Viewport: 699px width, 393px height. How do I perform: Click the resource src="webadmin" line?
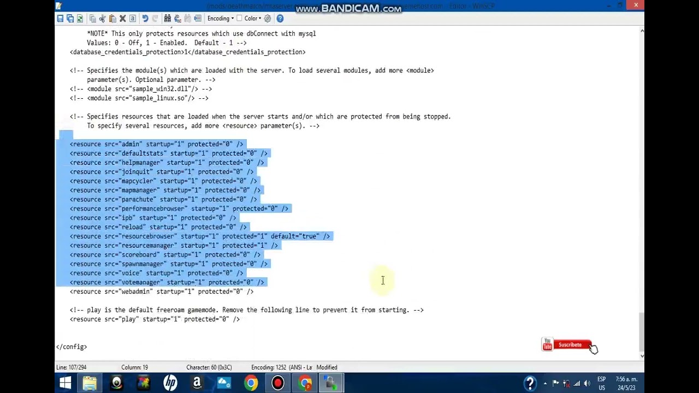coord(162,291)
